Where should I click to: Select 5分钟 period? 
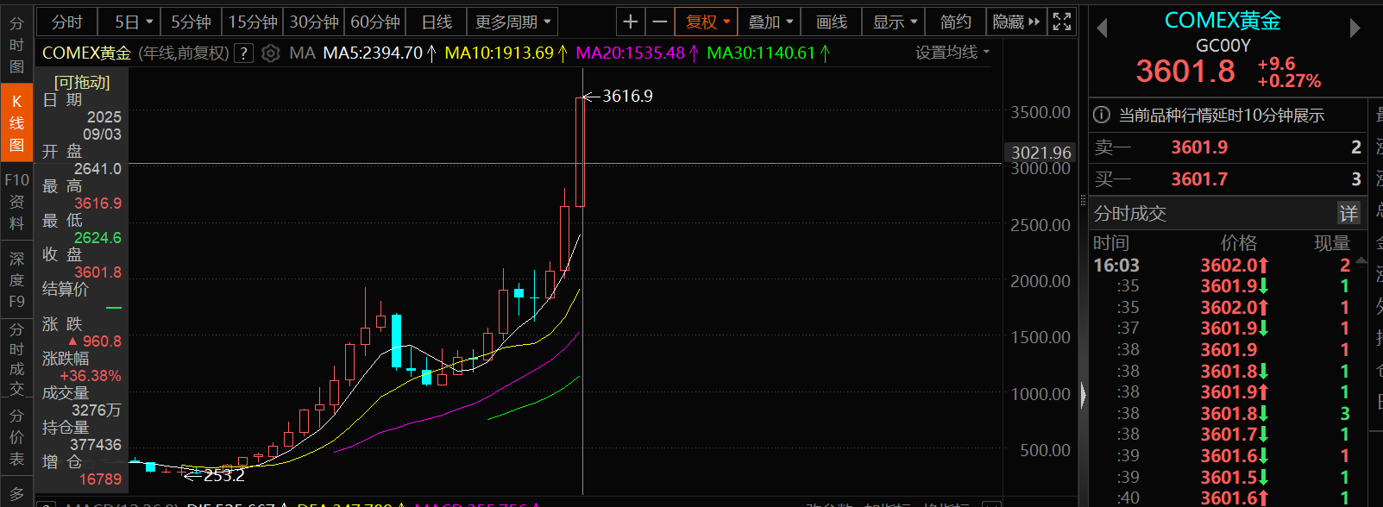[191, 22]
